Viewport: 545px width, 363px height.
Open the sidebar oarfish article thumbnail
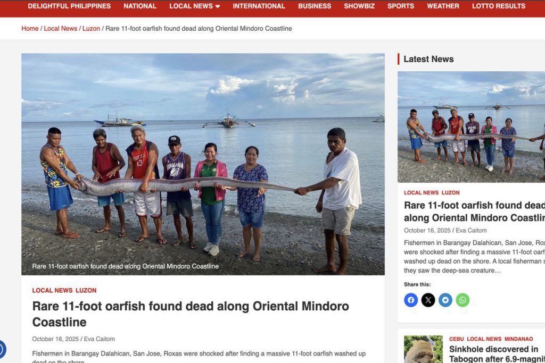pyautogui.click(x=472, y=127)
